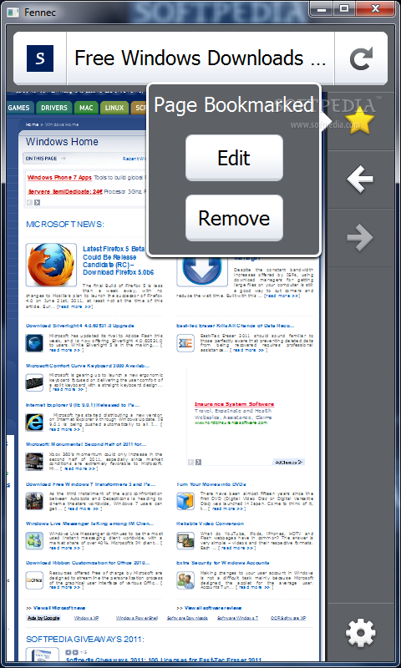The width and height of the screenshot is (401, 668).
Task: Switch to the LINUX tab
Action: (114, 108)
